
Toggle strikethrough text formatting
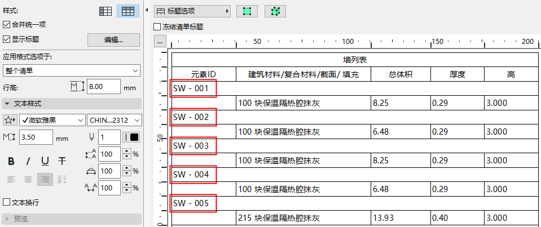point(62,161)
